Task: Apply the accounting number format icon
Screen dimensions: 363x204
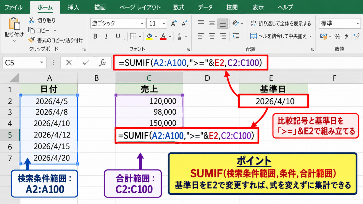Action: 324,36
